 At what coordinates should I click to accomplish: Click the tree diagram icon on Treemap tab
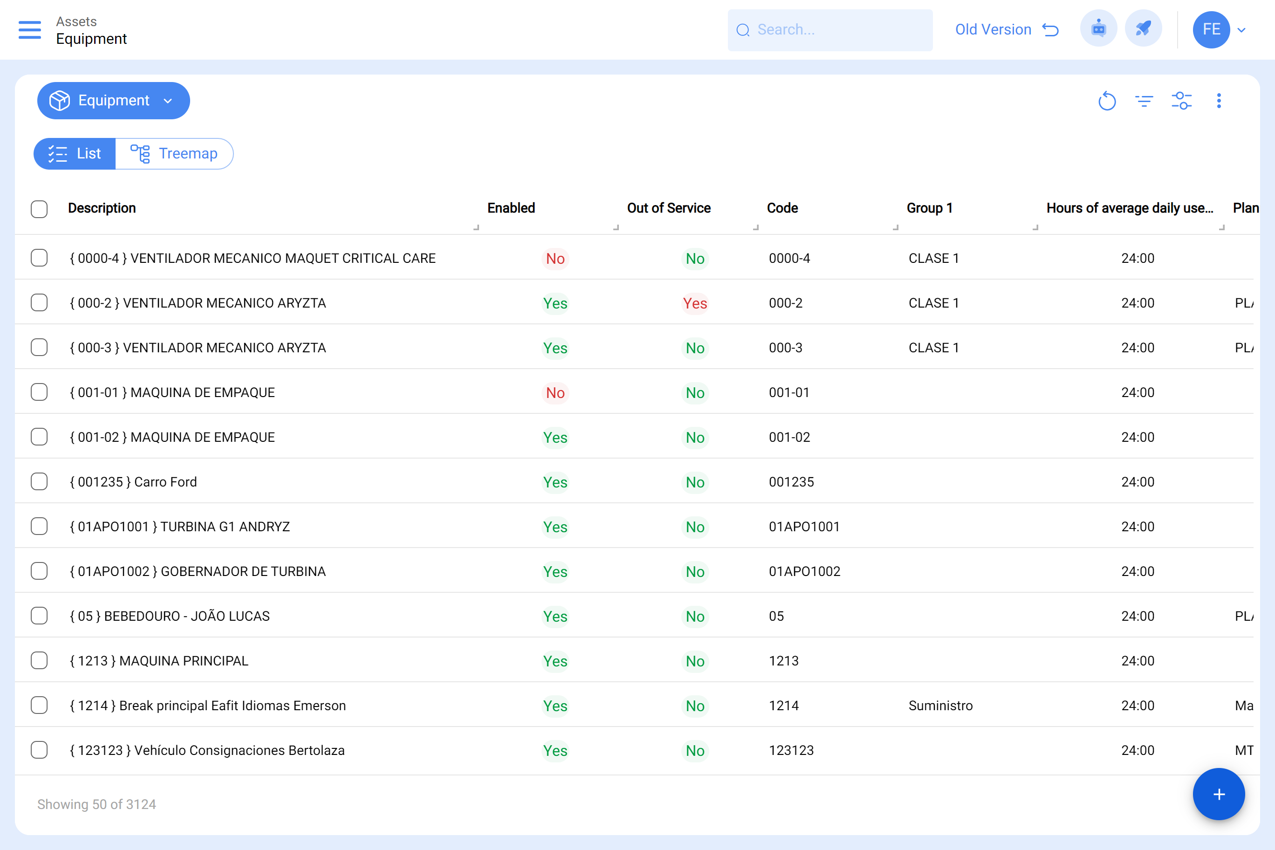tap(140, 154)
